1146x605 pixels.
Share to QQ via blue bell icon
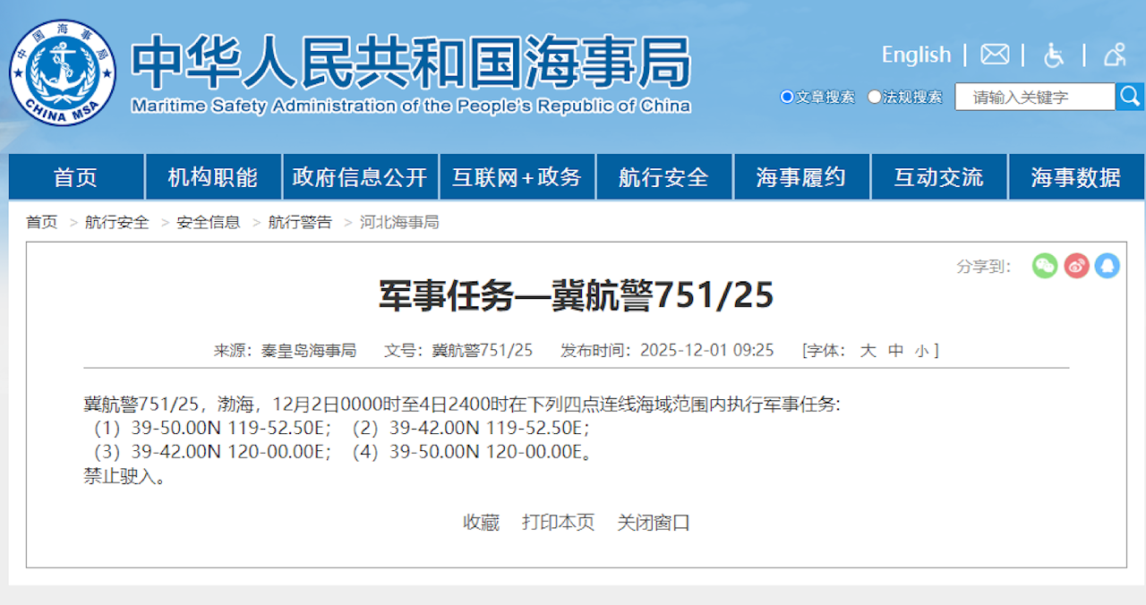pyautogui.click(x=1108, y=265)
